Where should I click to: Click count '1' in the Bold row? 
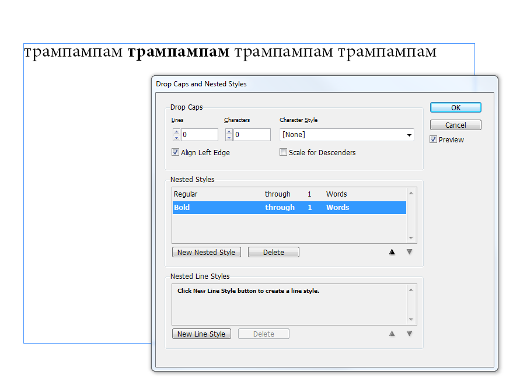tap(310, 208)
